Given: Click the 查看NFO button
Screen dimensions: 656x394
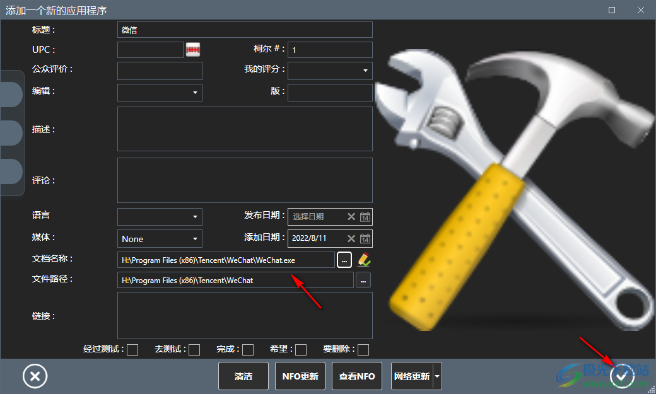Looking at the screenshot, I should click(356, 376).
